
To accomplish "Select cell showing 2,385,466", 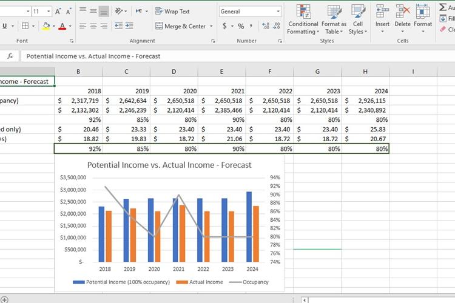I will (221, 110).
